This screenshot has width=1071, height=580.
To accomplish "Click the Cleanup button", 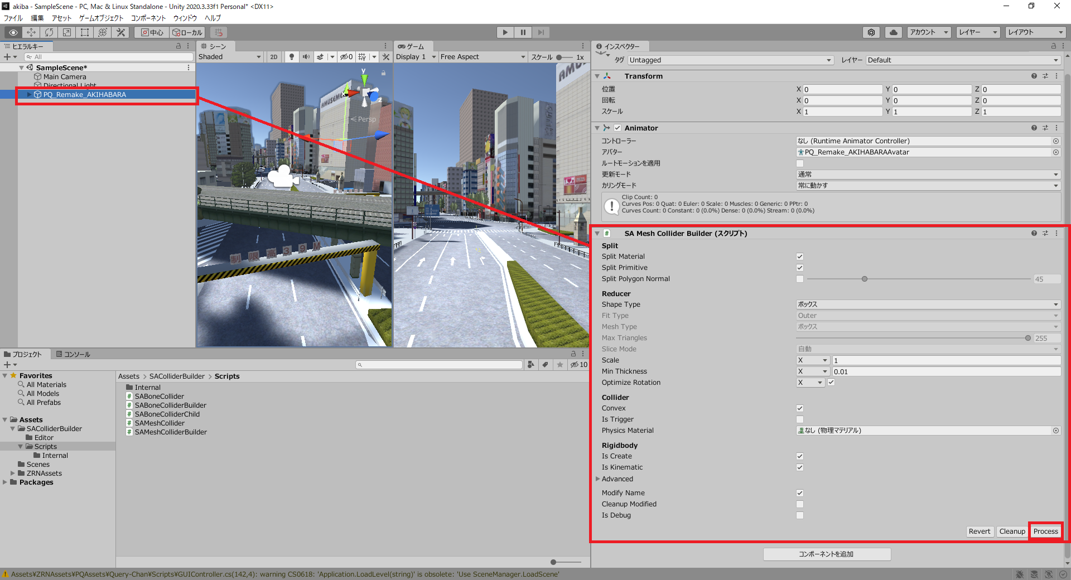I will 1011,531.
